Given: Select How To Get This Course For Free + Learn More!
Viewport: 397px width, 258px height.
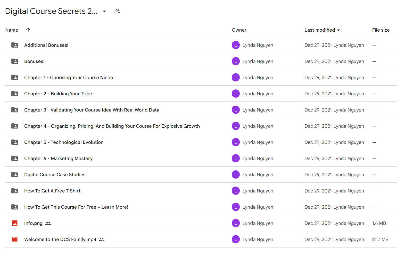Looking at the screenshot, I should pos(76,207).
